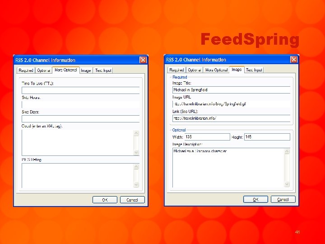This screenshot has height=244, width=325.
Task: Open Text Input tab in left dialog
Action: [103, 70]
